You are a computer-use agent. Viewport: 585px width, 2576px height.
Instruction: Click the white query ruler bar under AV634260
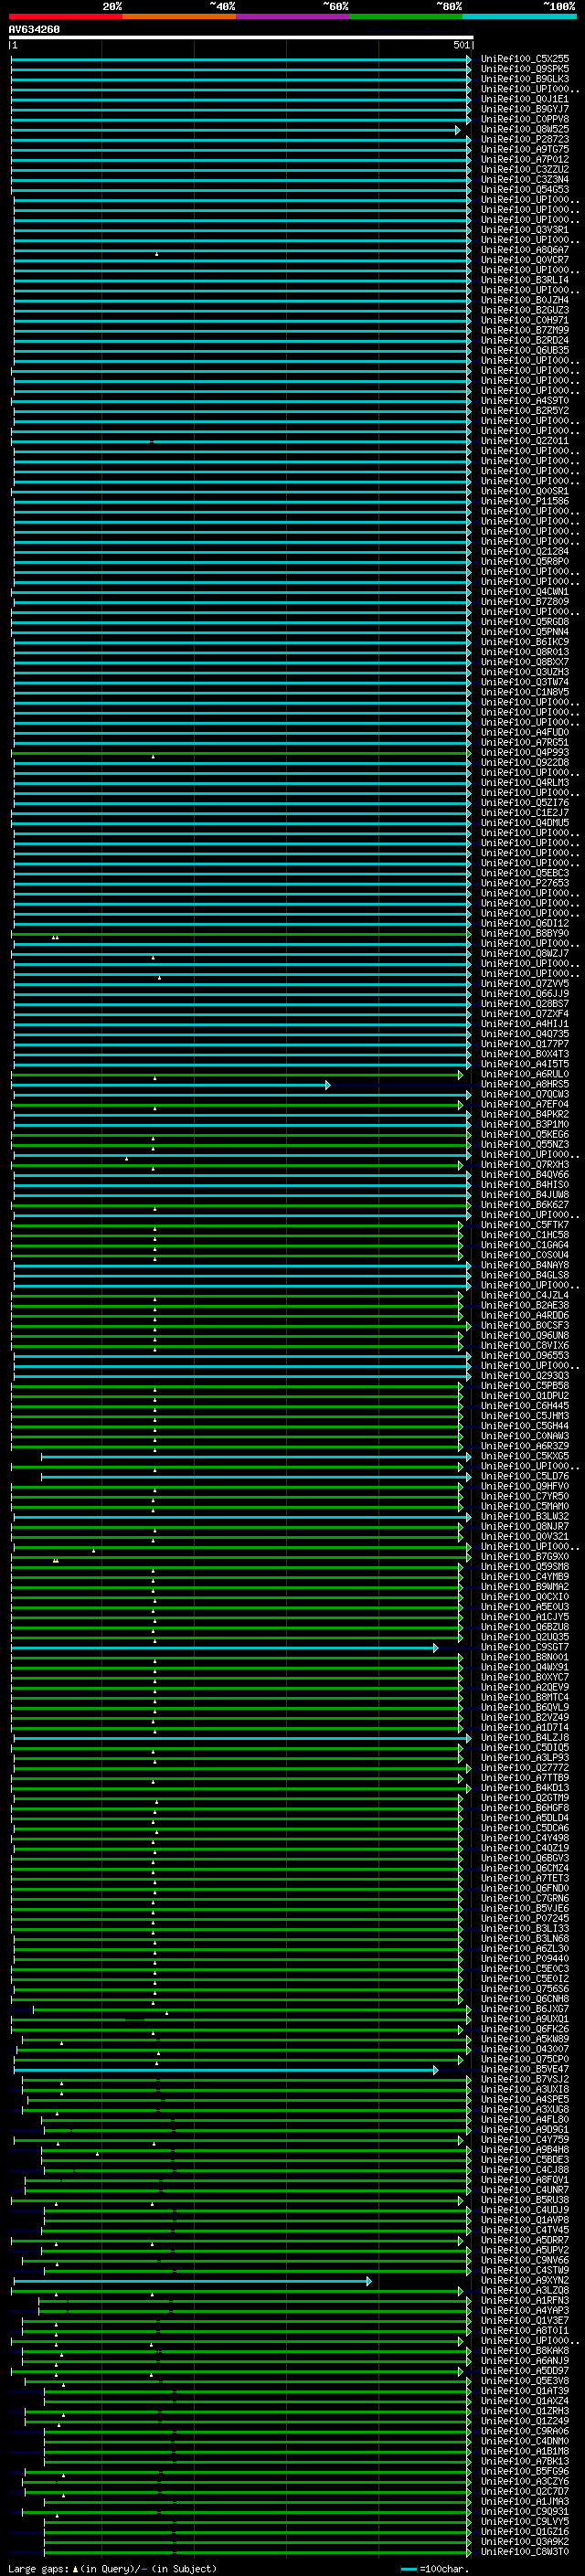pos(241,37)
